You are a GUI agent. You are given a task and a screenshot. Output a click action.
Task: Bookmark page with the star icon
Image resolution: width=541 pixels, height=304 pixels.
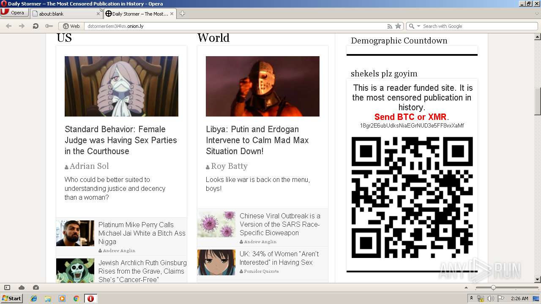coord(398,26)
